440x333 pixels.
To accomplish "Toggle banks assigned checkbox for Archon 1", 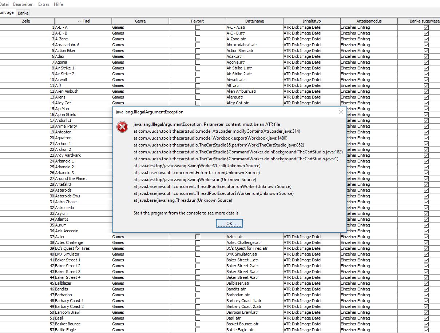I will tap(426, 144).
